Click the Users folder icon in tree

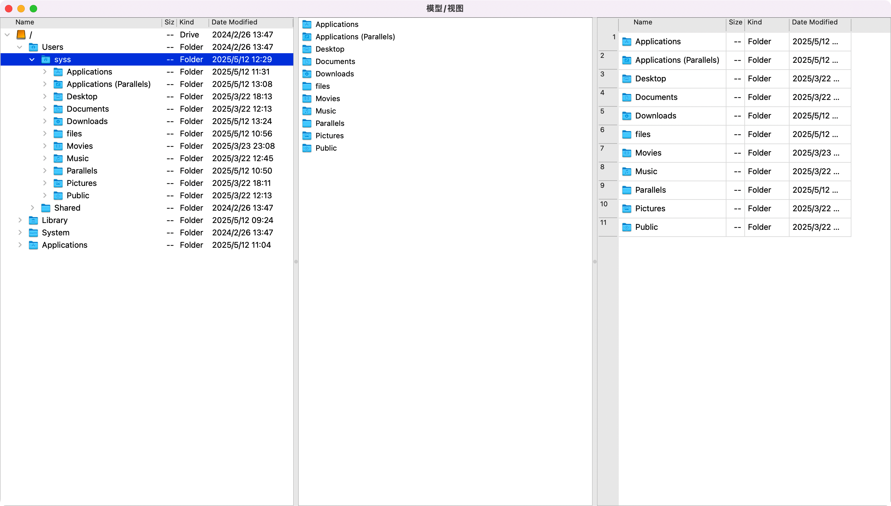33,47
